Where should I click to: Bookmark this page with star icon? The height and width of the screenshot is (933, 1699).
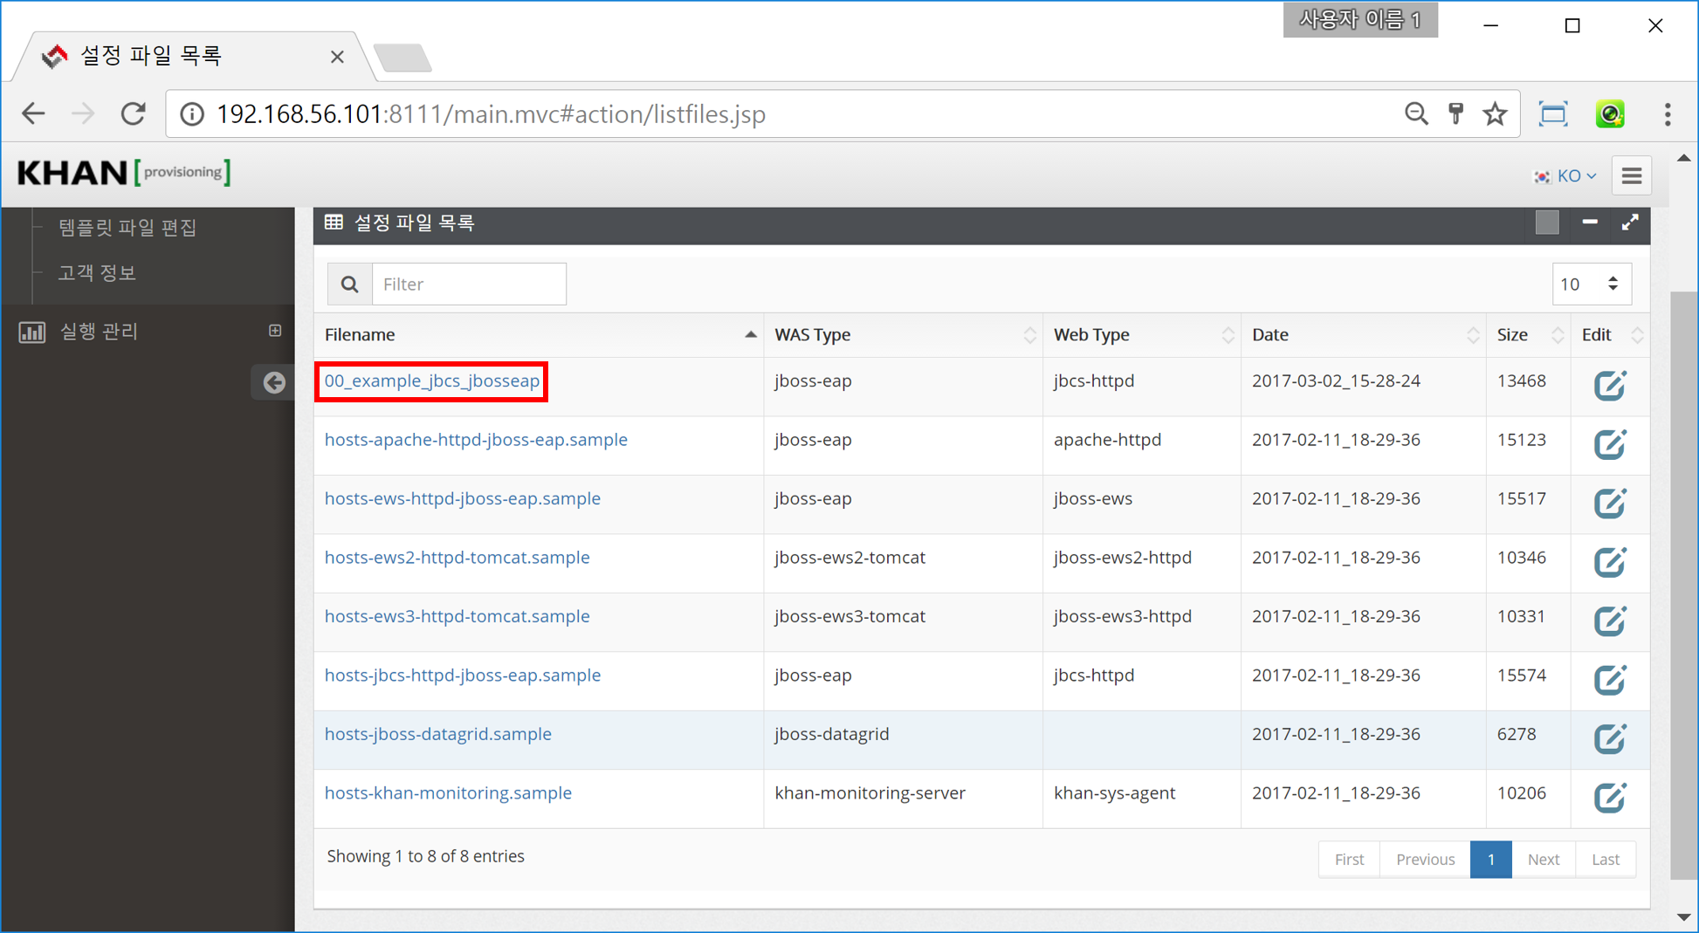tap(1495, 114)
